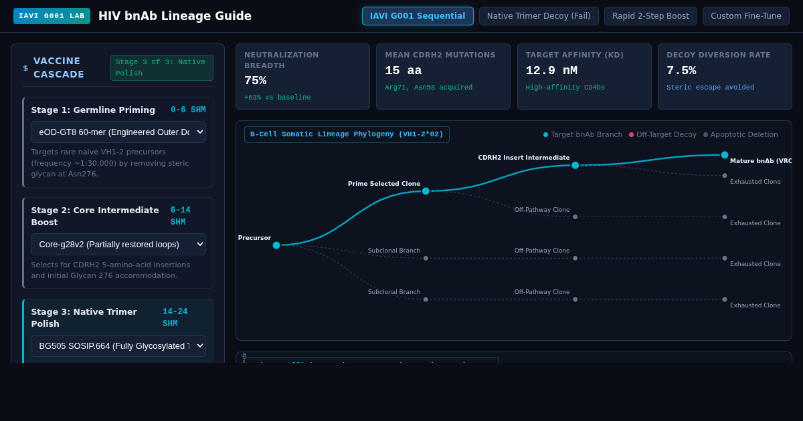Click the '0-6 SHM' range label

pyautogui.click(x=188, y=110)
